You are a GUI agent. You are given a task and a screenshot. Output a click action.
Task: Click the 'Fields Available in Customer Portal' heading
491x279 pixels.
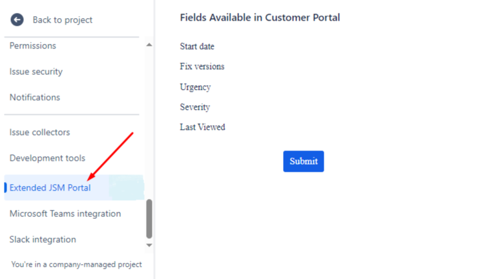(260, 18)
